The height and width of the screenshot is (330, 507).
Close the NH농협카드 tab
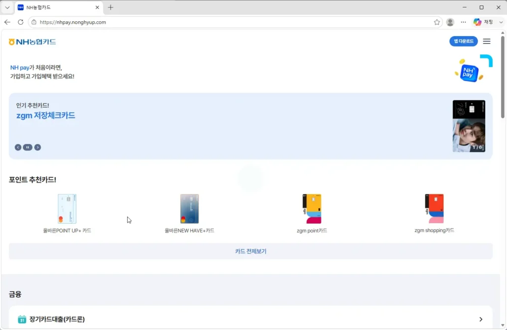coord(98,7)
